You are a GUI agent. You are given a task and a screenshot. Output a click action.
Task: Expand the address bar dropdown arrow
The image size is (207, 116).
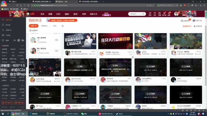(x=153, y=5)
